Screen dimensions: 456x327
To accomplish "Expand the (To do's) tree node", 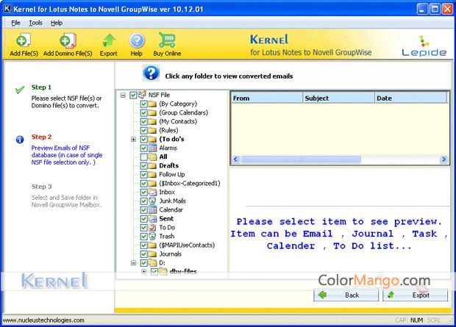I will pos(133,139).
